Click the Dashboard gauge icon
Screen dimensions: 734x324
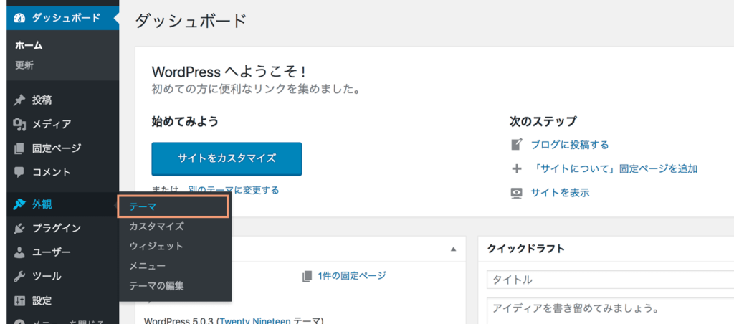point(19,18)
